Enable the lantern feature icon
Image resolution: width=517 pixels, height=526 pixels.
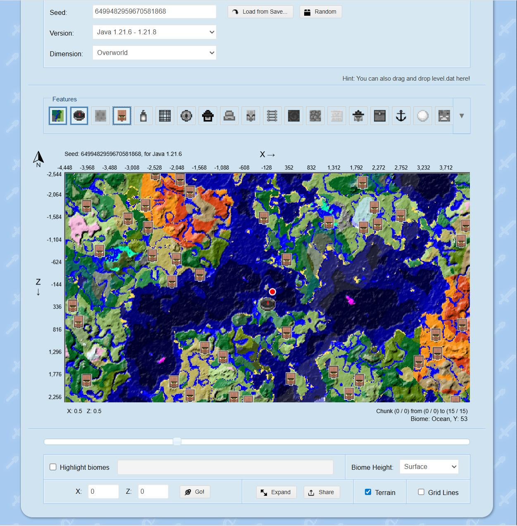143,116
